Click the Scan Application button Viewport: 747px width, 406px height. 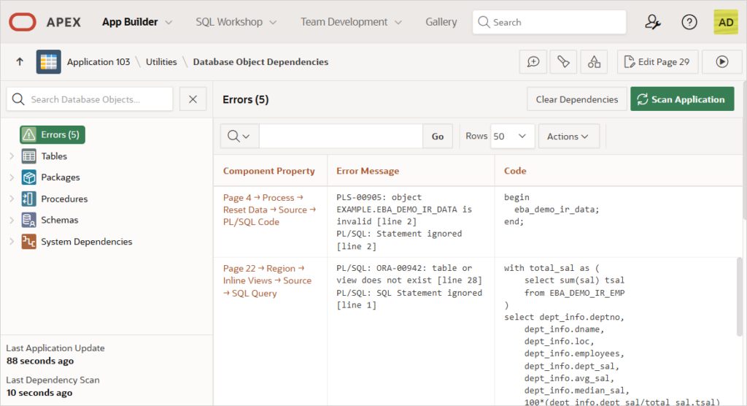point(682,99)
